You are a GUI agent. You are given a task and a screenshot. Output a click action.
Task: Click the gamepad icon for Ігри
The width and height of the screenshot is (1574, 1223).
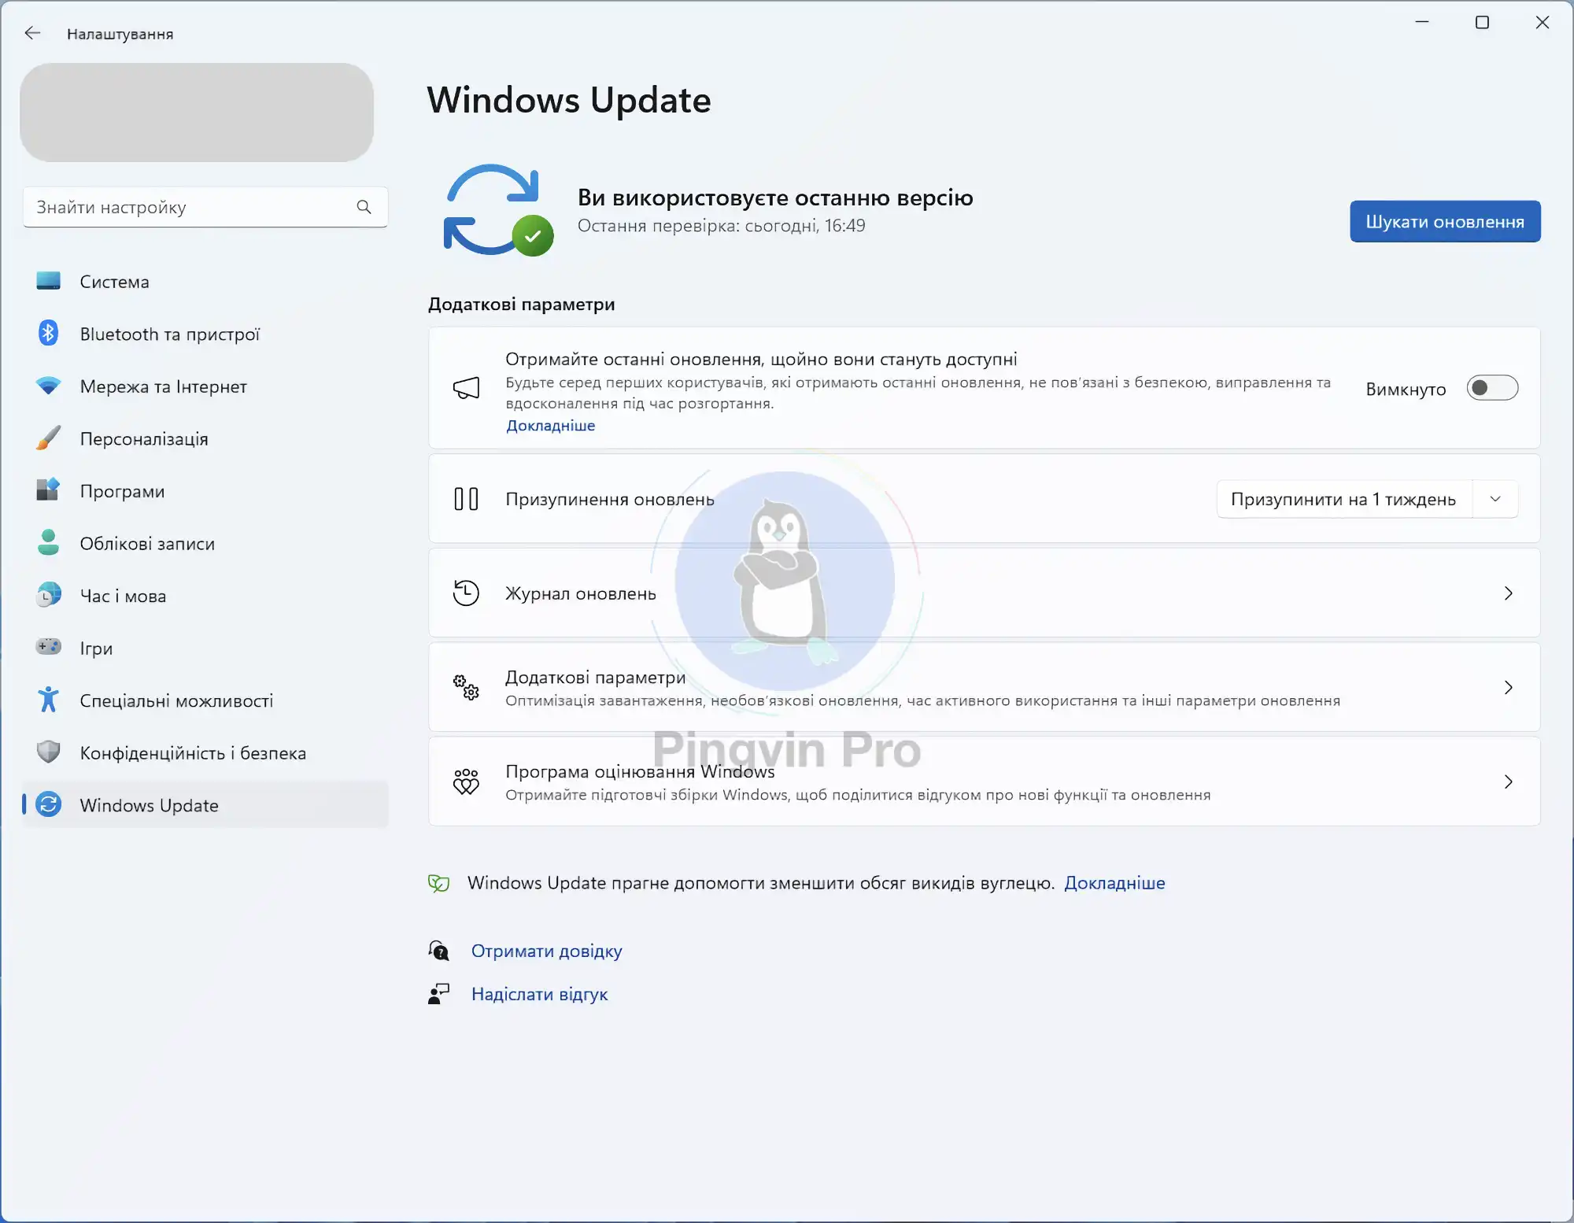point(49,647)
